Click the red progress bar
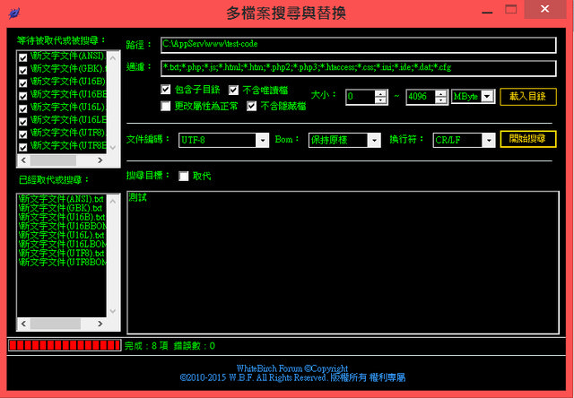Viewport: 574px width, 398px height. tap(63, 345)
